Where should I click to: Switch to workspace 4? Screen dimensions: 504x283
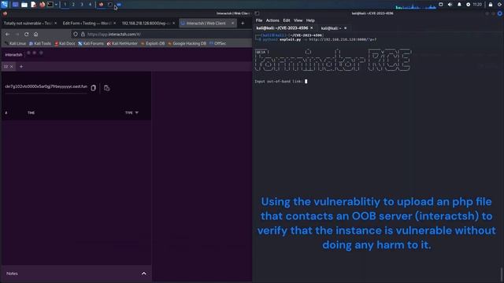pos(90,5)
